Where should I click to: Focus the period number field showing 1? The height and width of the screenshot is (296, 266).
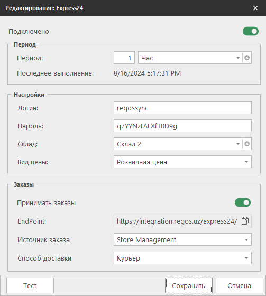coord(124,58)
